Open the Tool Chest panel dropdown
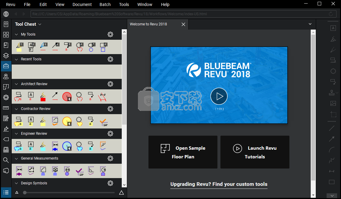The height and width of the screenshot is (199, 341). pos(40,24)
